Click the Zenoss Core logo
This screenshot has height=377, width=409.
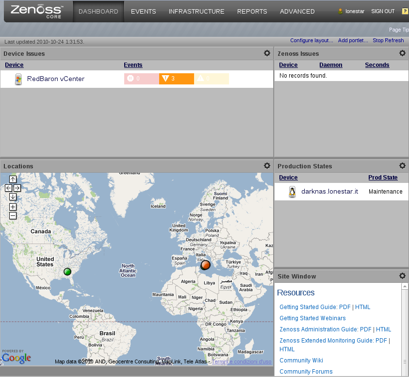[x=36, y=12]
